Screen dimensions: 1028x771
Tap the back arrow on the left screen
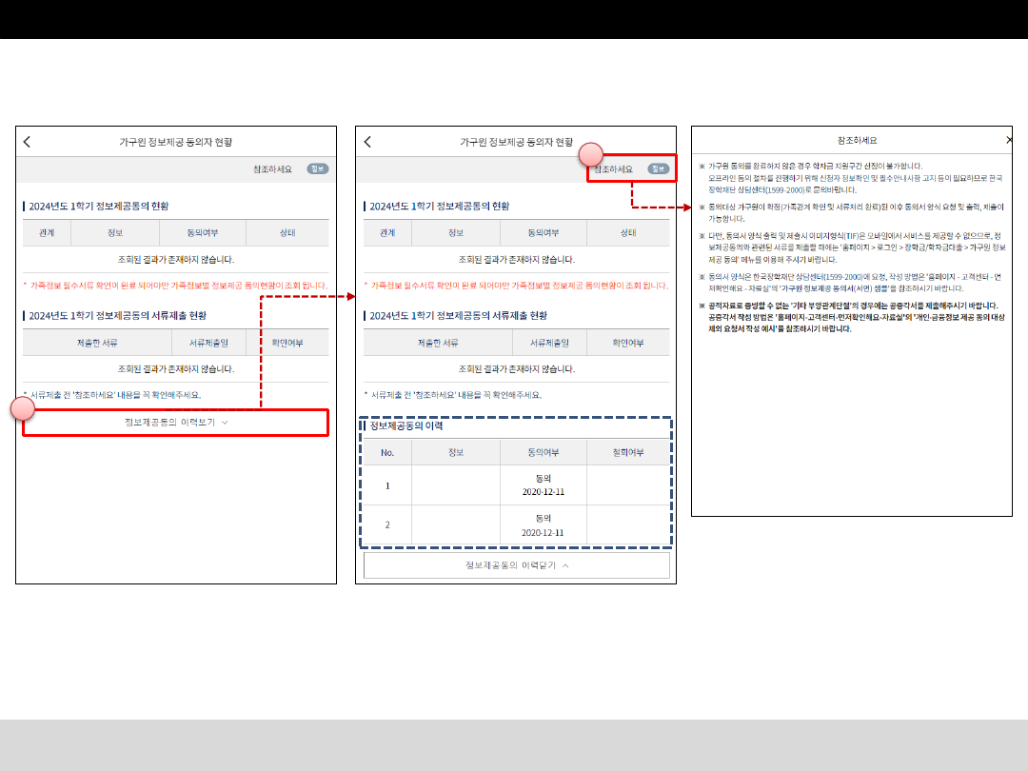point(27,142)
